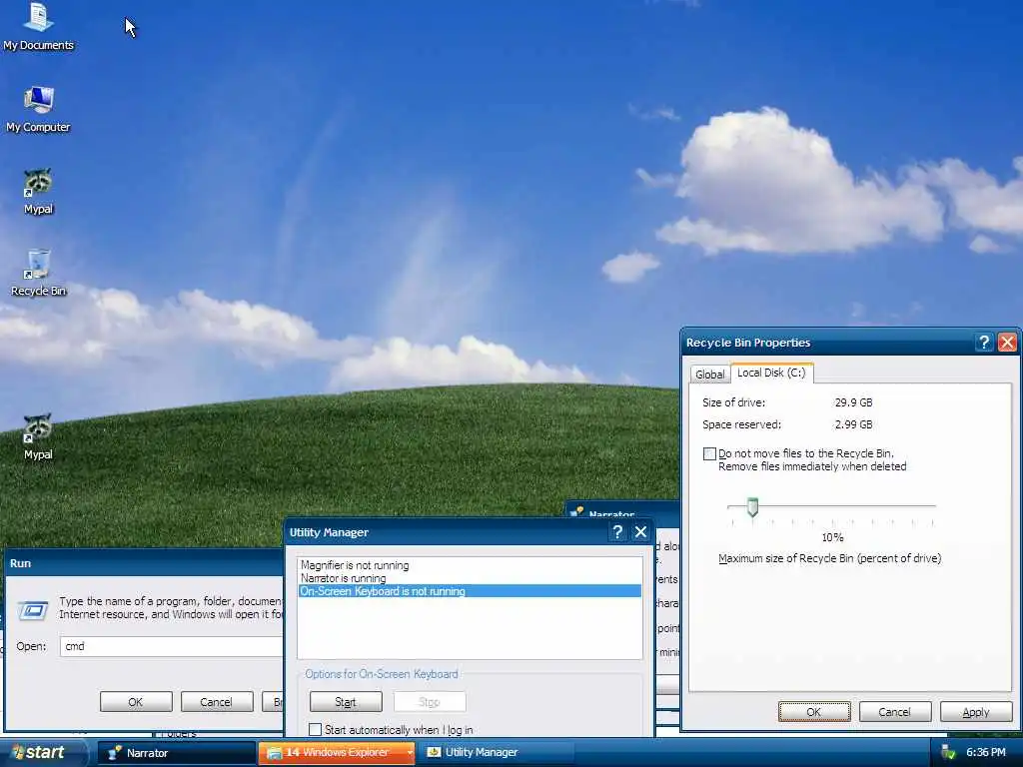The height and width of the screenshot is (767, 1023).
Task: Select 'On-Screen Keyboard is not running' entry
Action: coord(470,591)
